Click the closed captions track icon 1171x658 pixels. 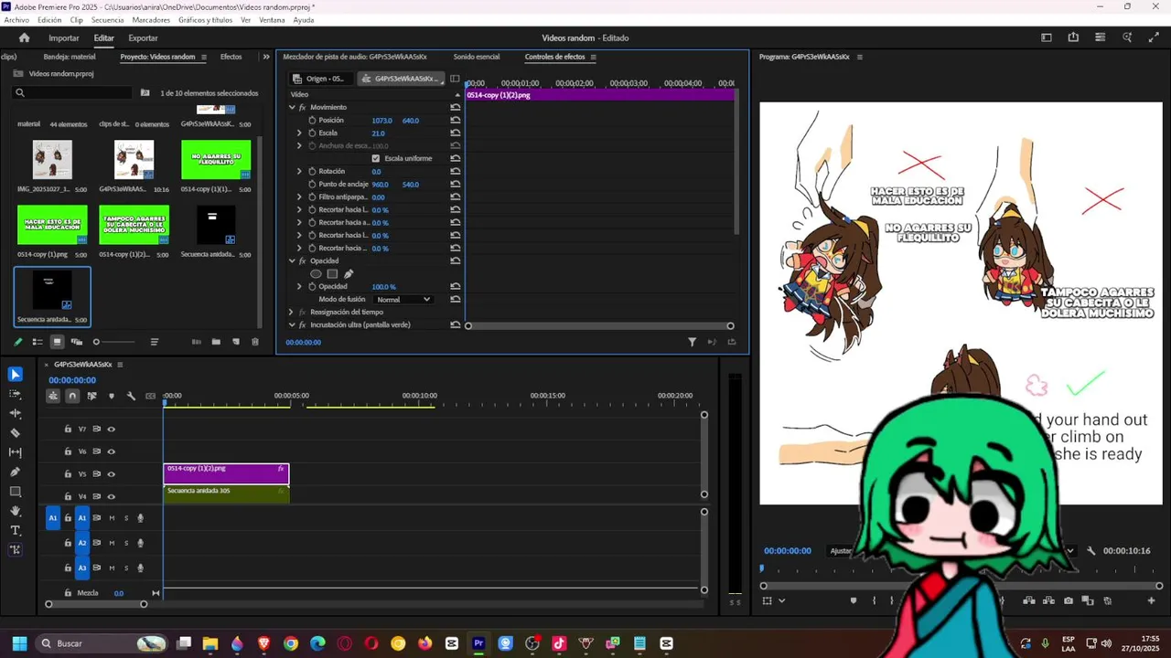pyautogui.click(x=150, y=396)
